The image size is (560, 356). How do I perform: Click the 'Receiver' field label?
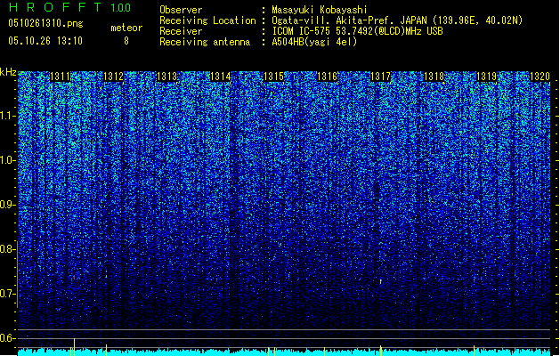pyautogui.click(x=181, y=31)
